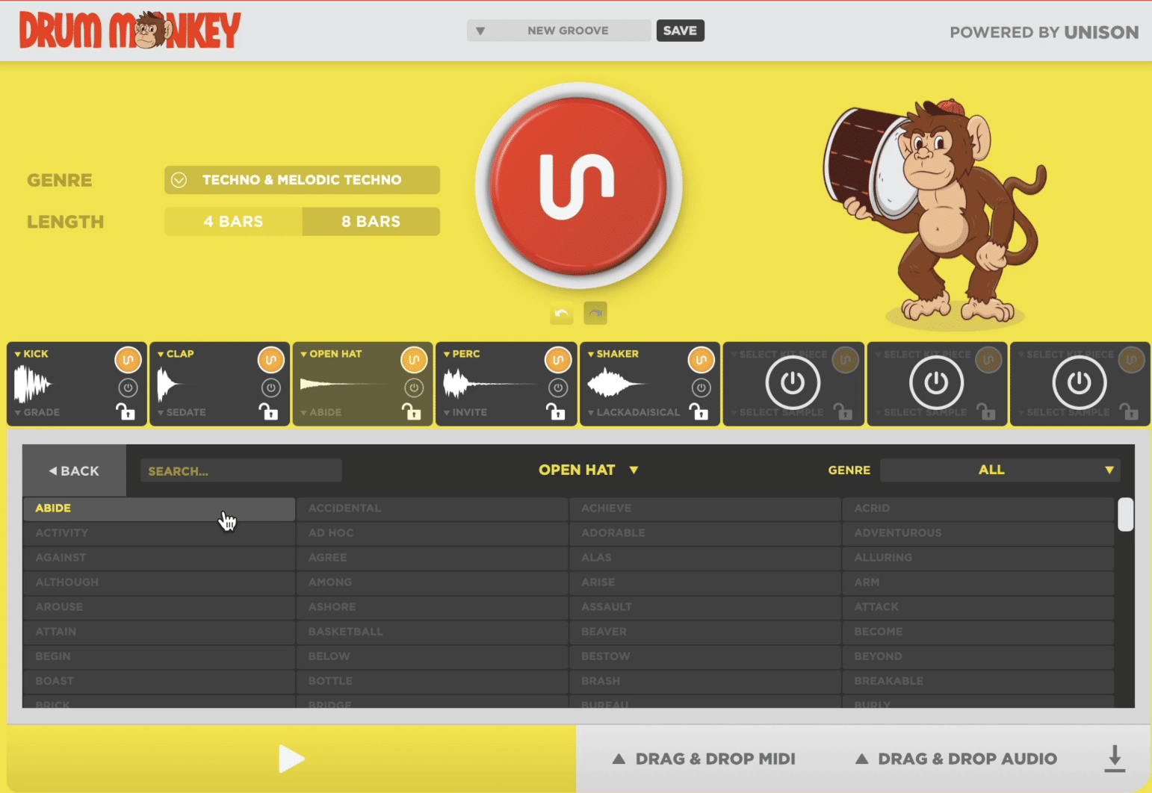Click the big red Unison generate button
Image resolution: width=1152 pixels, height=793 pixels.
pyautogui.click(x=578, y=185)
